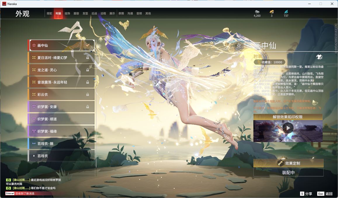Image resolution: width=338 pixels, height=198 pixels.
Task: Click lock icon on 龙之道·灵心 row
Action: click(88, 70)
